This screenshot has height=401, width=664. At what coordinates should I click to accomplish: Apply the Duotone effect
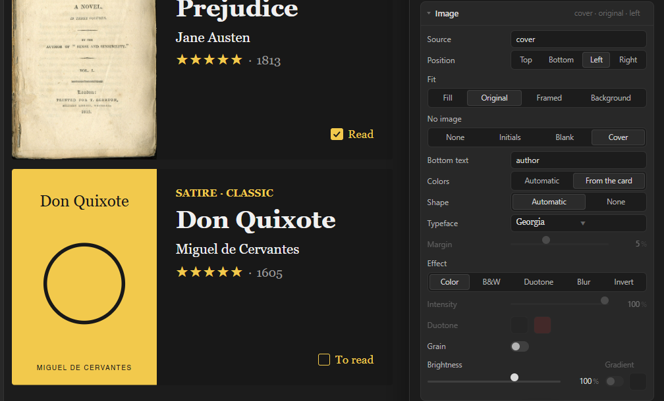[538, 282]
